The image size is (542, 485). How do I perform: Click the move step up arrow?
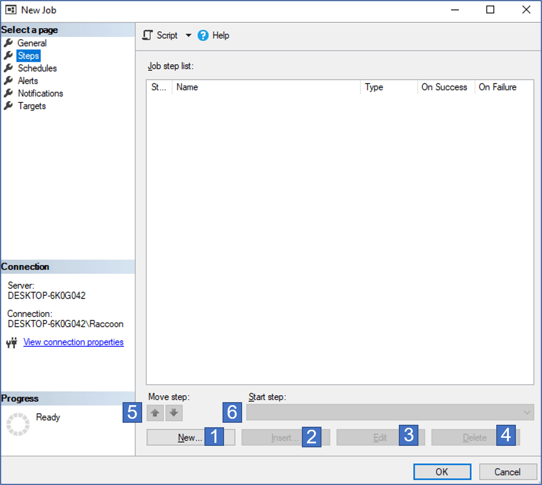tap(155, 413)
